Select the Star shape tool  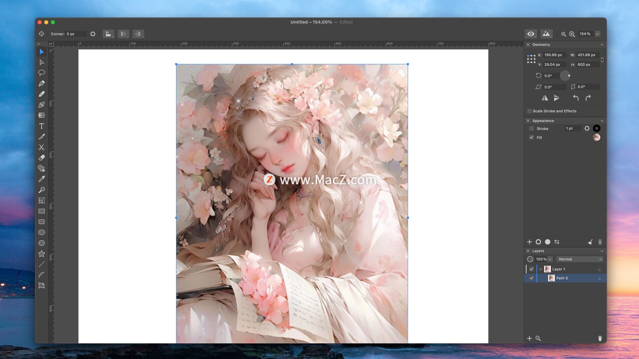pyautogui.click(x=42, y=254)
